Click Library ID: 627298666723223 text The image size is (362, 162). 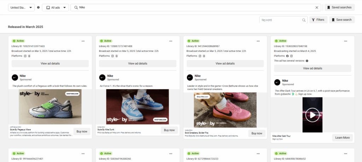tap(202, 159)
